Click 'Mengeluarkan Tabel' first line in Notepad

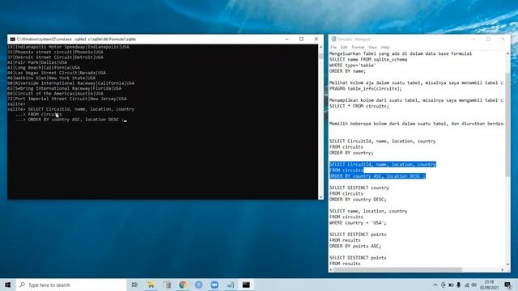(x=401, y=53)
